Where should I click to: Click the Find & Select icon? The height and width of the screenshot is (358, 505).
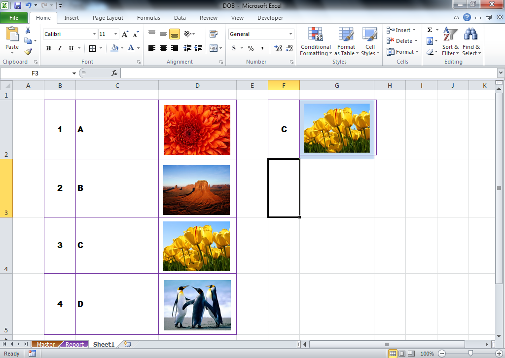471,42
